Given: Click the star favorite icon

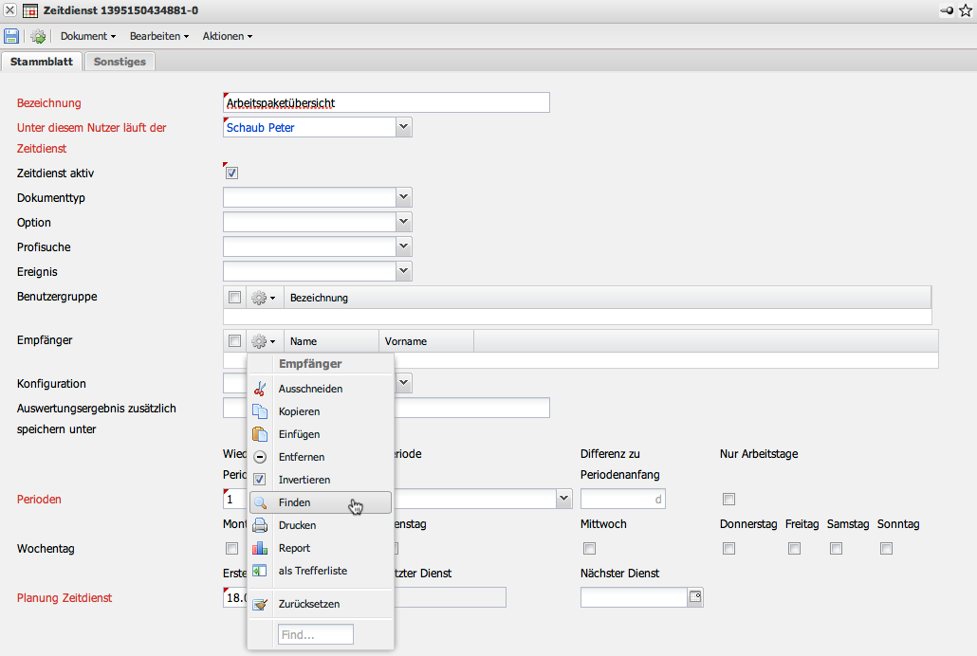Looking at the screenshot, I should tap(966, 10).
